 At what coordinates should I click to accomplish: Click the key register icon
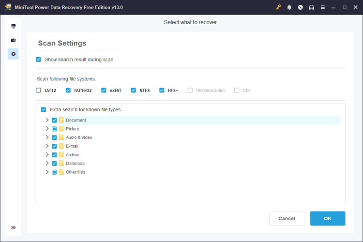[278, 7]
